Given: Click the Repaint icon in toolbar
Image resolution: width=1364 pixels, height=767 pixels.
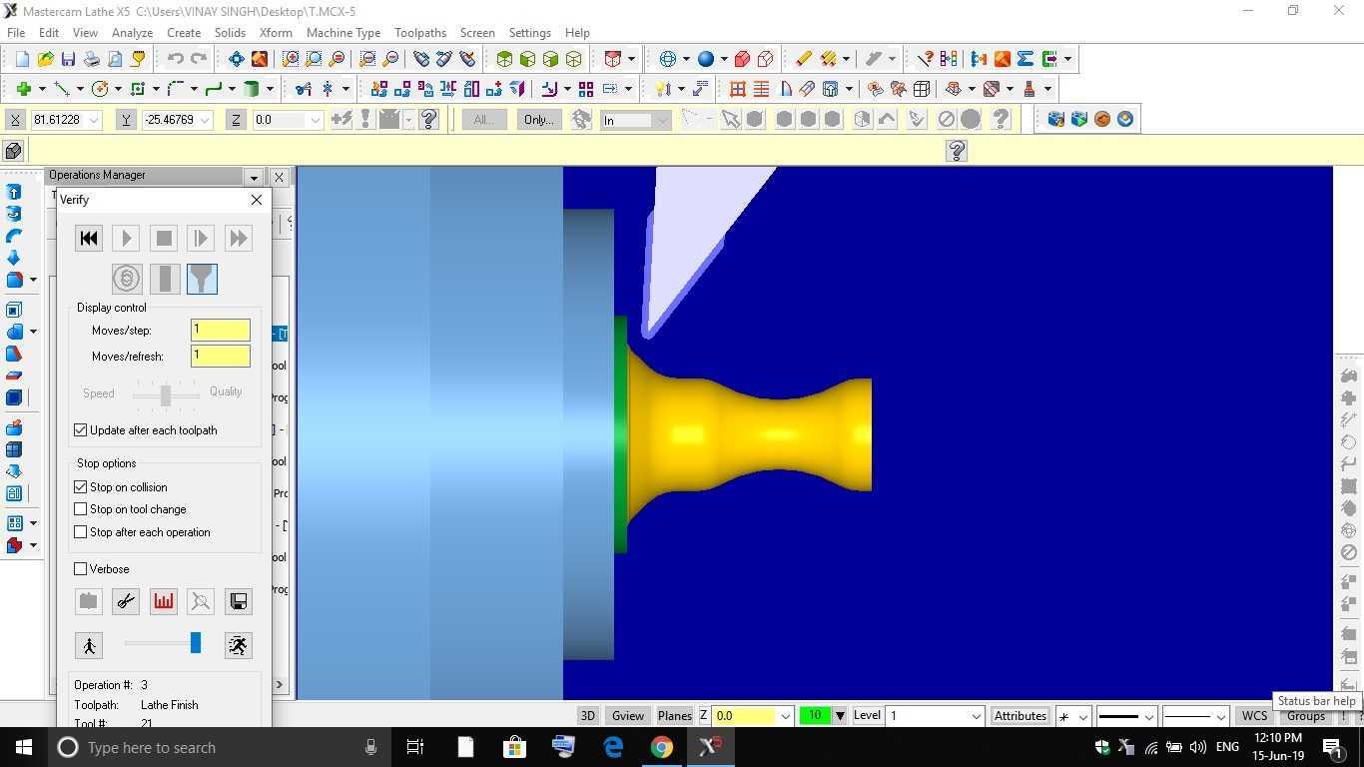Looking at the screenshot, I should pyautogui.click(x=260, y=60).
